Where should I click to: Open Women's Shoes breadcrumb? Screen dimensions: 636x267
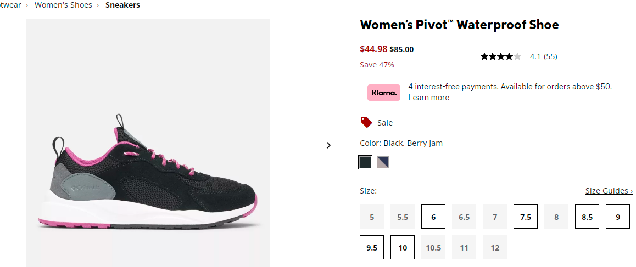coord(63,5)
